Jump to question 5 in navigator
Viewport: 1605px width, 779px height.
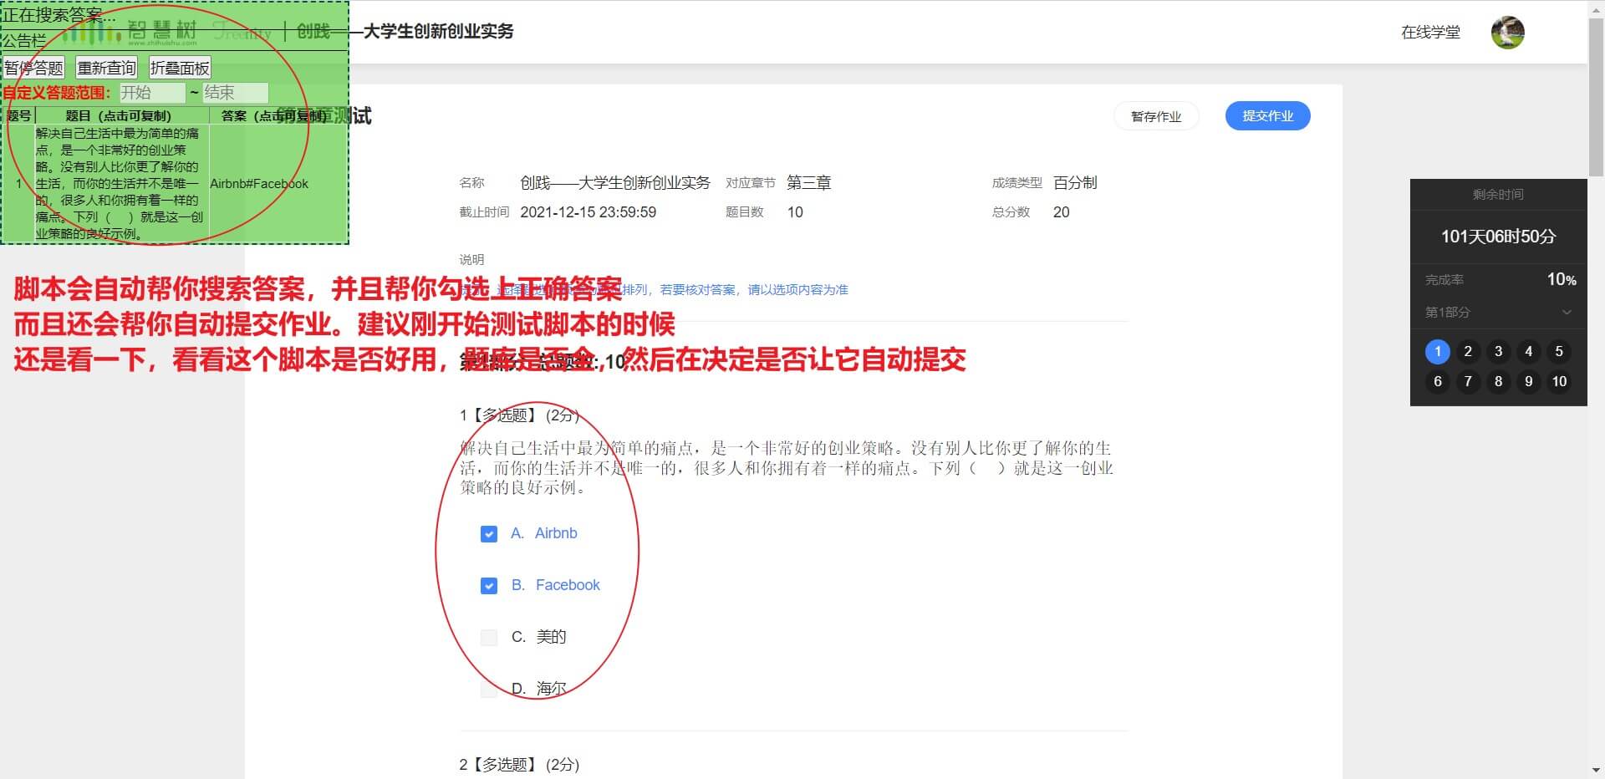point(1559,352)
